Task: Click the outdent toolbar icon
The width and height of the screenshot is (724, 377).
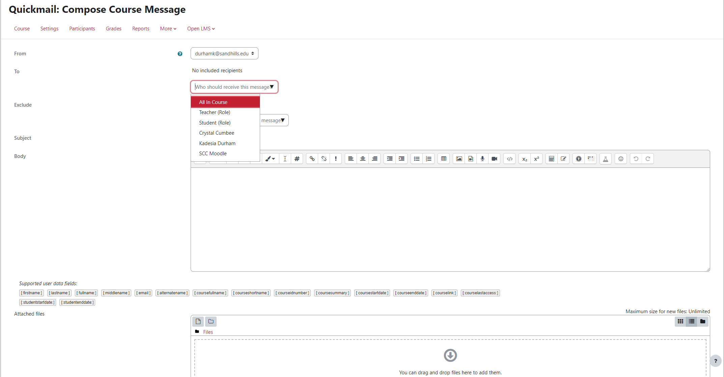Action: (390, 159)
